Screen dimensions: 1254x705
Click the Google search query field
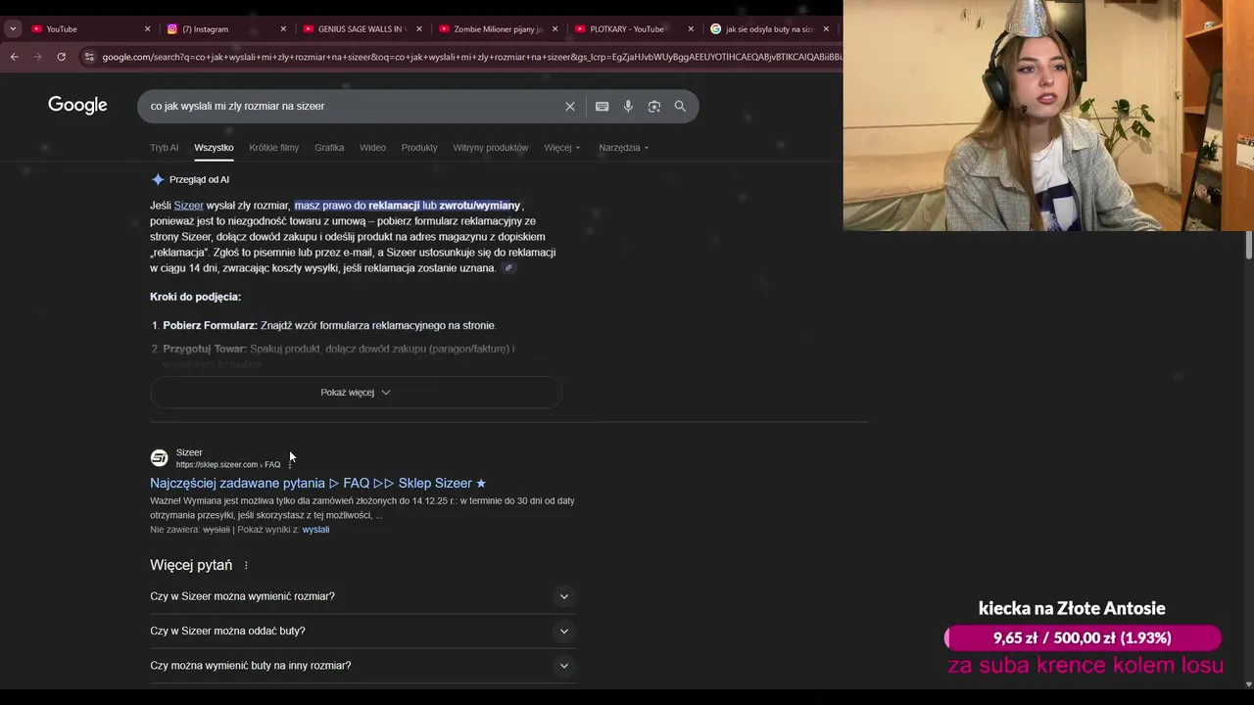click(x=353, y=106)
